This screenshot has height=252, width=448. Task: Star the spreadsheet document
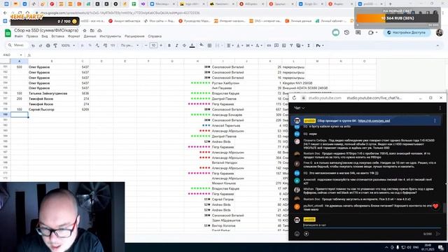pyautogui.click(x=85, y=31)
